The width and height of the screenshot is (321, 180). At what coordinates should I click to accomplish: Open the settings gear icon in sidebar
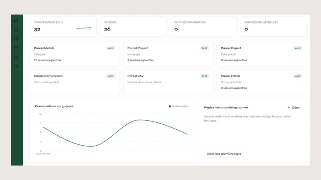coord(16,66)
